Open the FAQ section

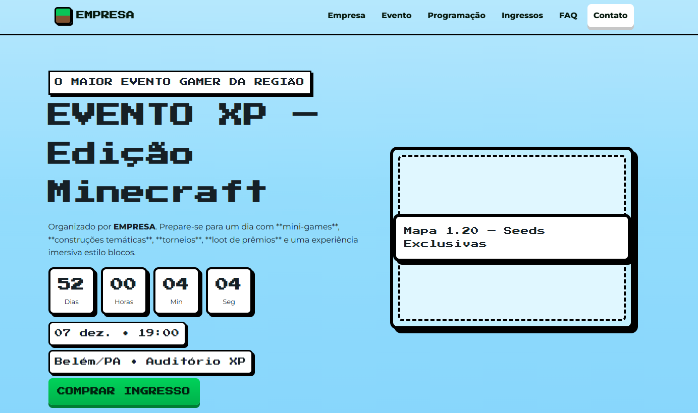(x=568, y=16)
